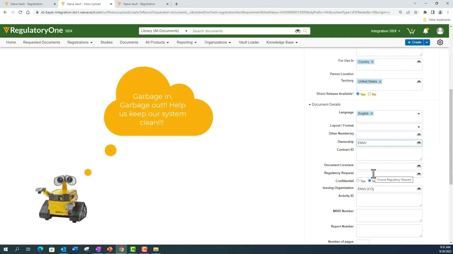
Task: Open the Ownership binoculars lookup
Action: click(x=419, y=143)
